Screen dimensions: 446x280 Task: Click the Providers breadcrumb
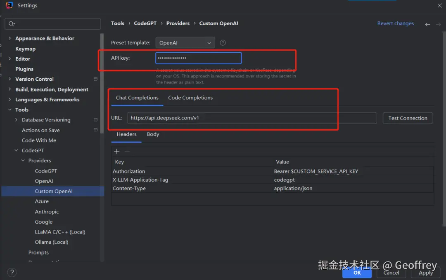[178, 23]
